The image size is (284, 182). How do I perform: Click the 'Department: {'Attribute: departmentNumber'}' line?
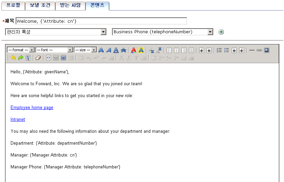coord(54,143)
